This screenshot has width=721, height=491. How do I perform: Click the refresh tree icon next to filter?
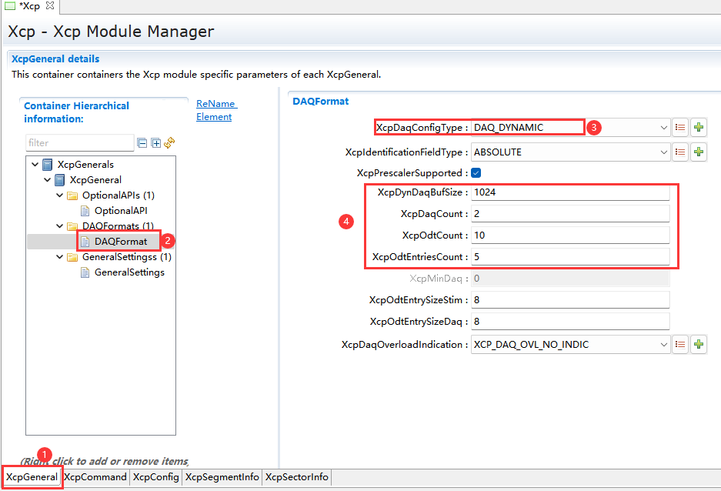(169, 143)
